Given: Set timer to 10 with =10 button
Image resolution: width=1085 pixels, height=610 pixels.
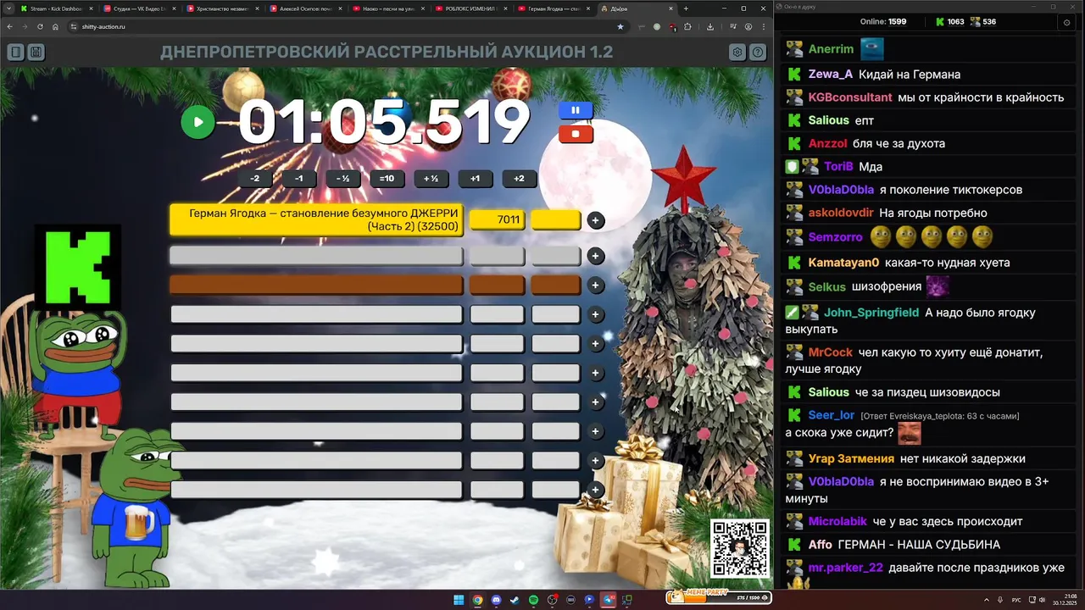Looking at the screenshot, I should coord(387,179).
